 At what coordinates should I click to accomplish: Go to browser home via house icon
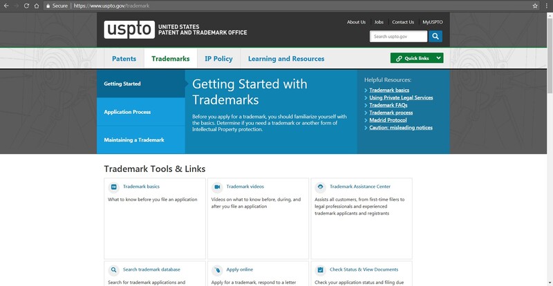pyautogui.click(x=37, y=6)
